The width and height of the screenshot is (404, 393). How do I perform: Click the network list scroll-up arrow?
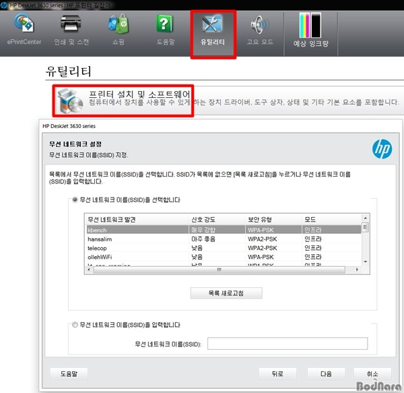[x=366, y=218]
